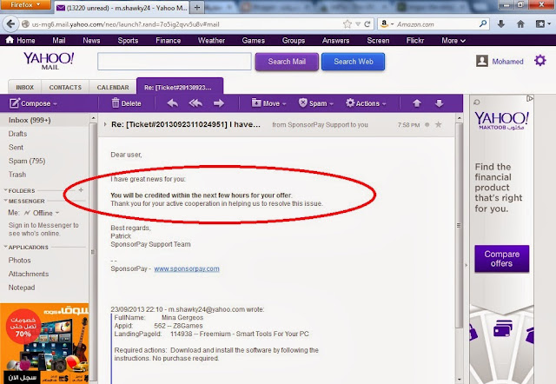Collapse the Folders section
This screenshot has height=384, width=556.
coord(6,190)
